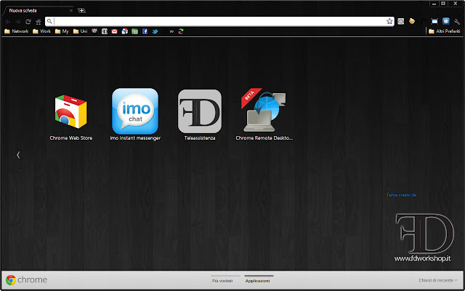Screen dimensions: 465x291
Task: Maximize the Chrome window
Action: point(443,4)
